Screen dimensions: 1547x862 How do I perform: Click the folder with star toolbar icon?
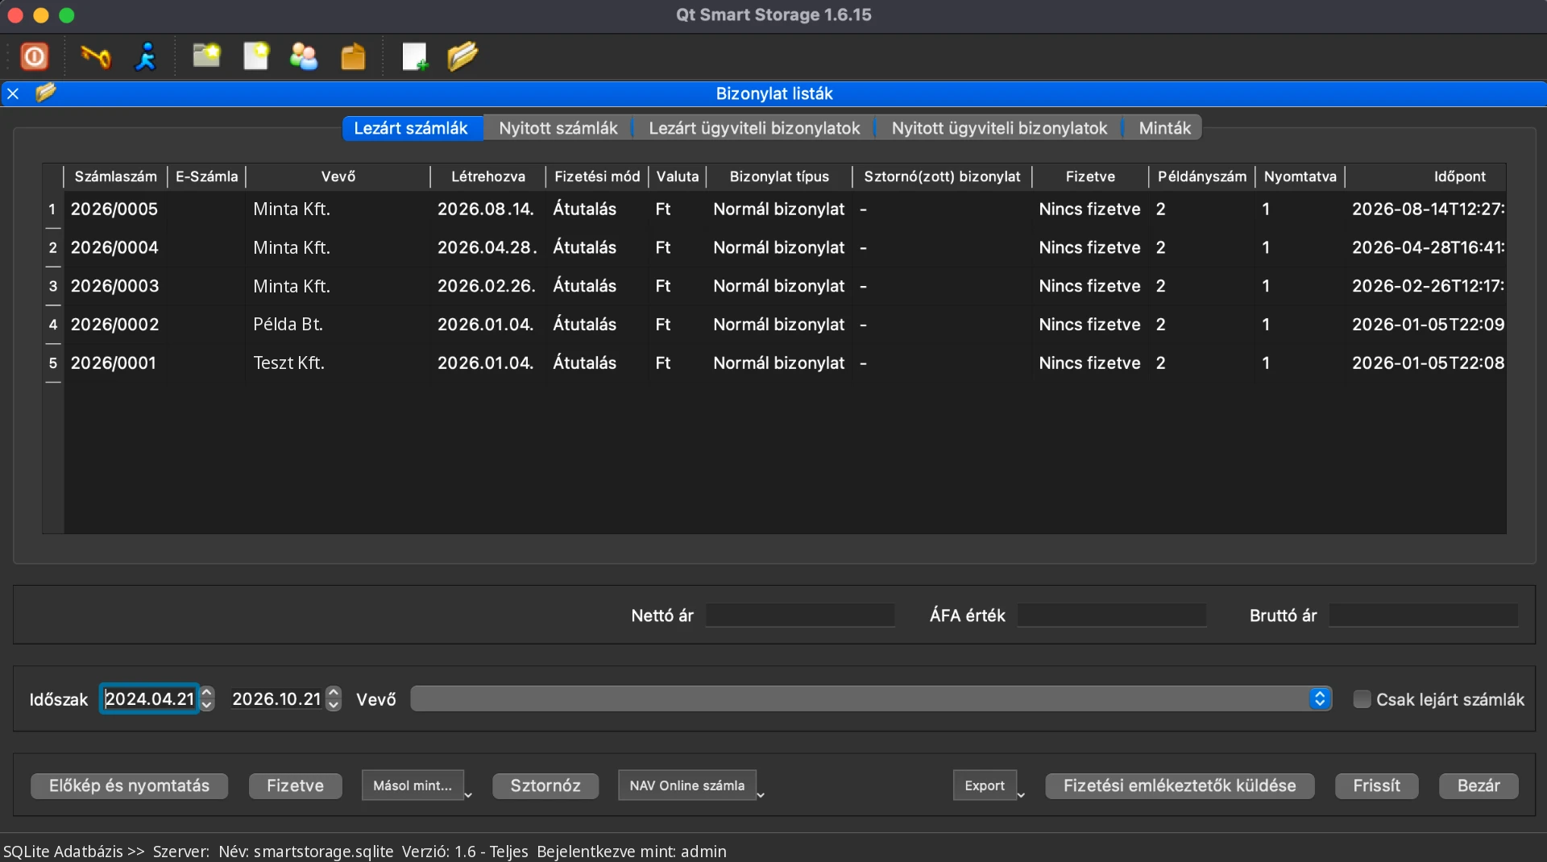[206, 56]
